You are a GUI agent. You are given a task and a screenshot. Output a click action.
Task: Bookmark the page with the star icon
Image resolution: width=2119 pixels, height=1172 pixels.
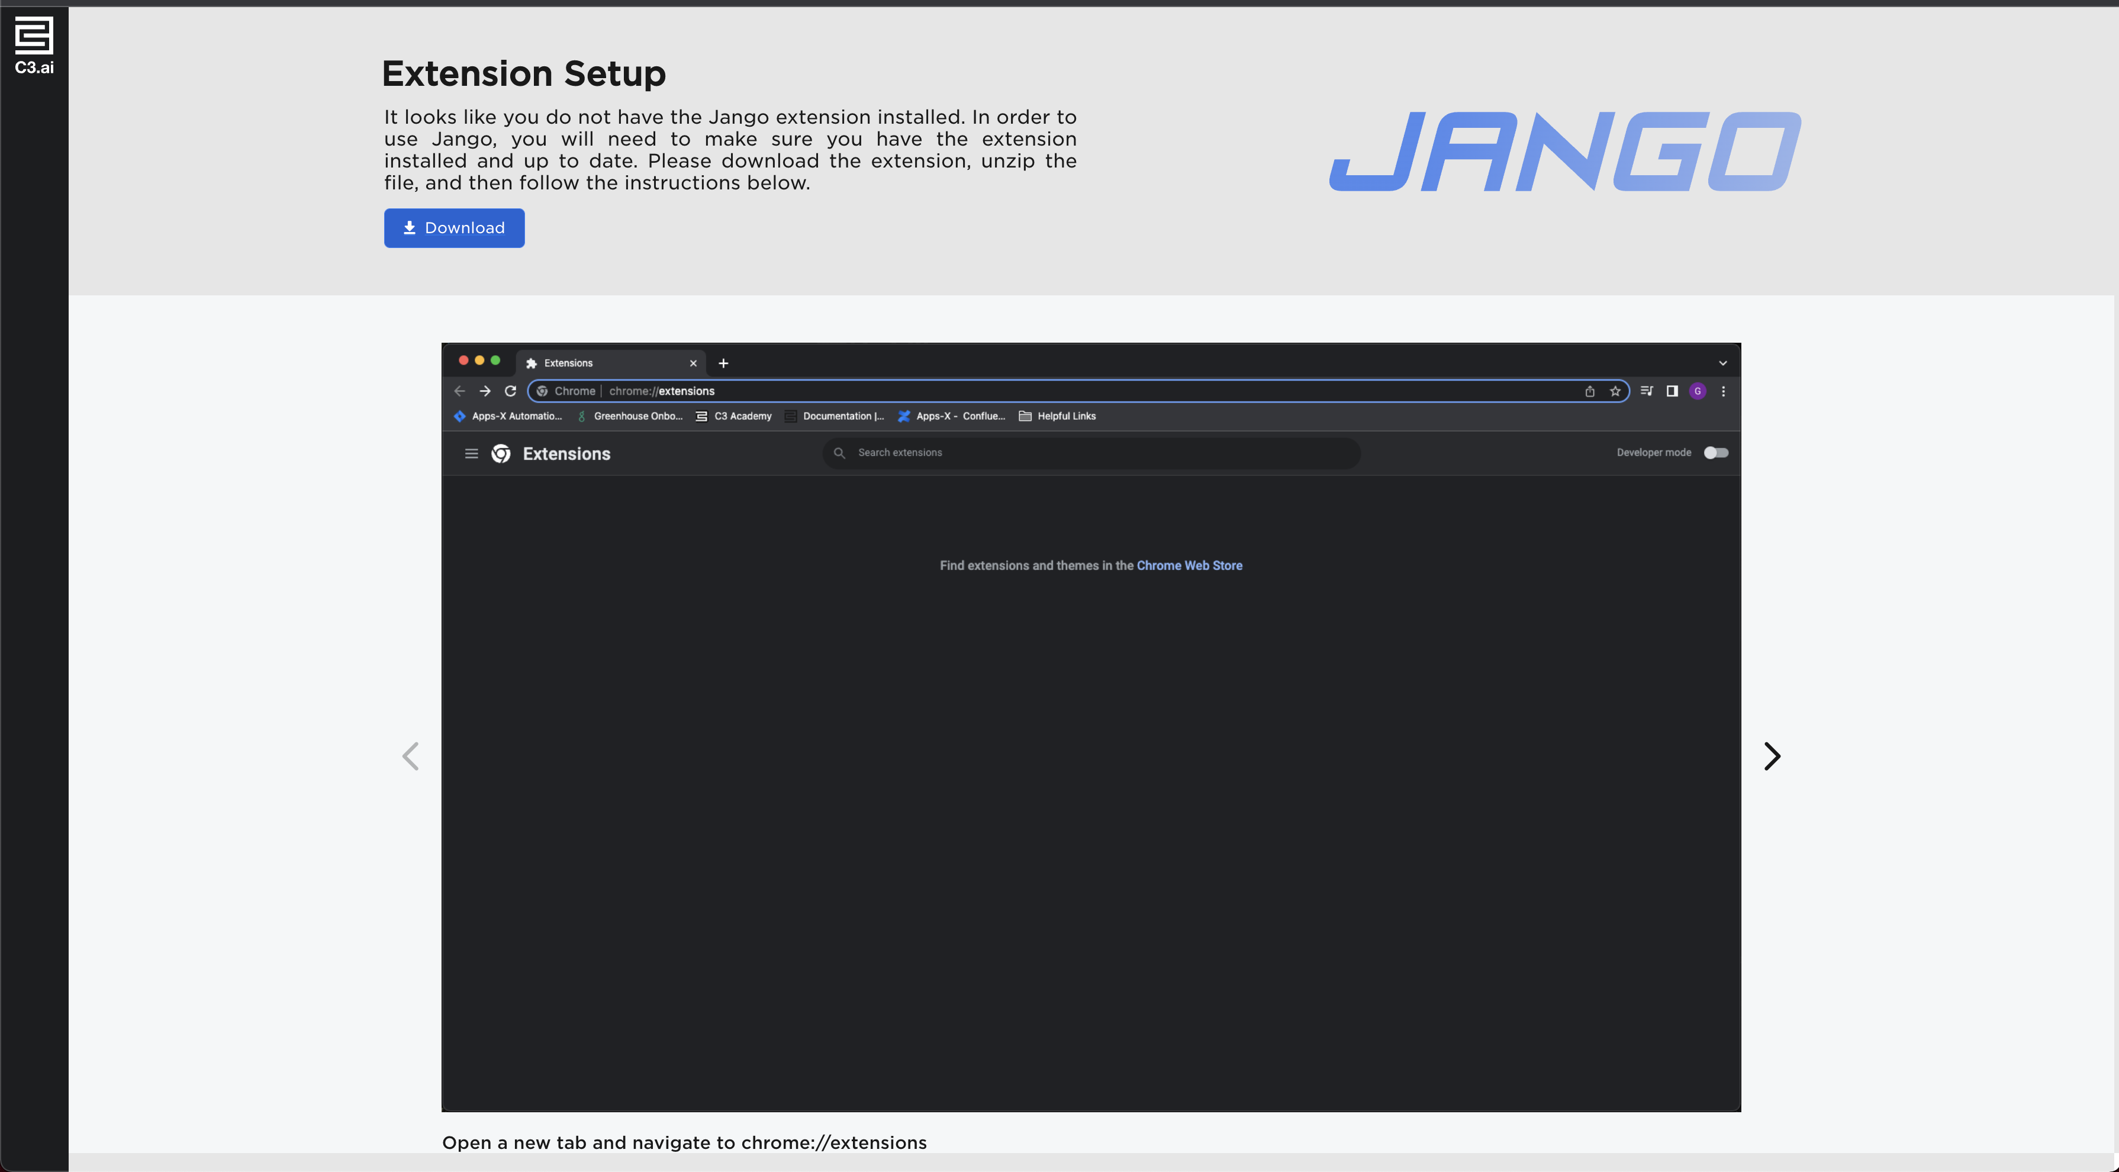[x=1615, y=391]
